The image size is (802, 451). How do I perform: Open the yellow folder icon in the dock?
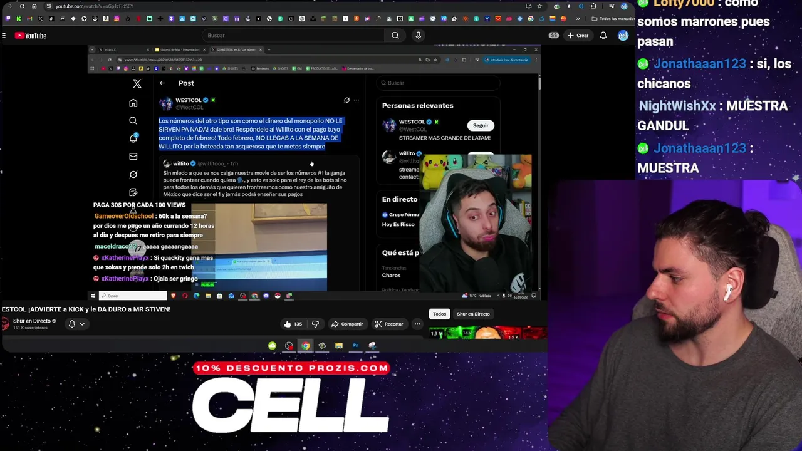(339, 346)
